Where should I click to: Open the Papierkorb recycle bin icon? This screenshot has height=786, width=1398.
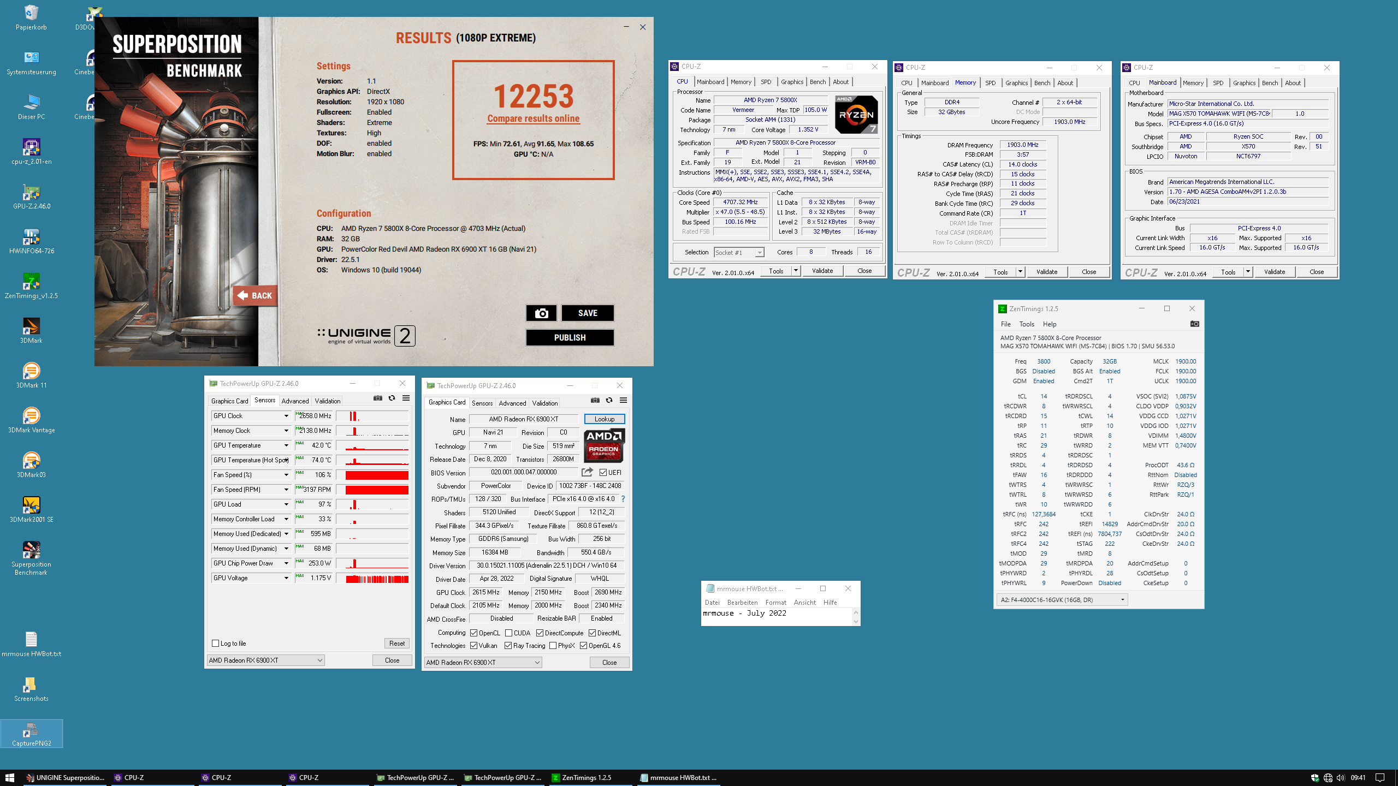31,17
